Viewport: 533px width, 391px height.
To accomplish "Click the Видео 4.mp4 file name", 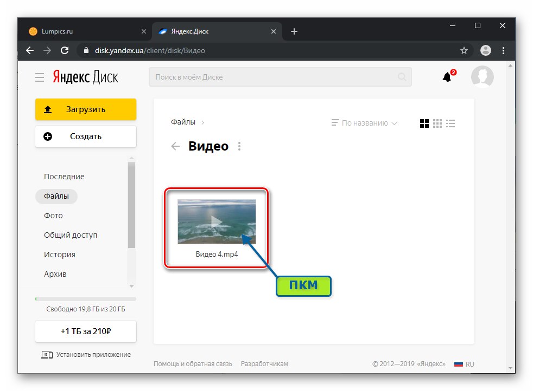I will (217, 255).
